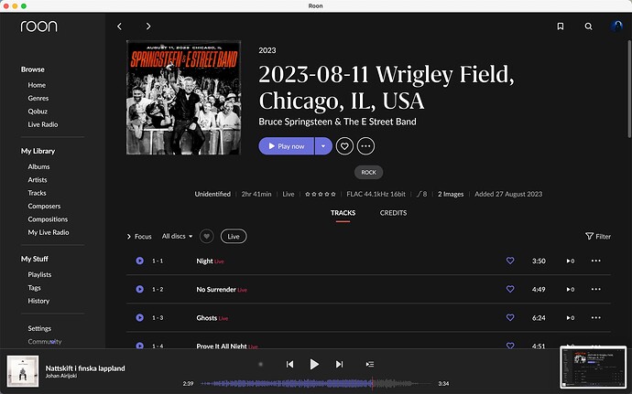The width and height of the screenshot is (632, 394).
Task: Open the user profile avatar
Action: [616, 27]
